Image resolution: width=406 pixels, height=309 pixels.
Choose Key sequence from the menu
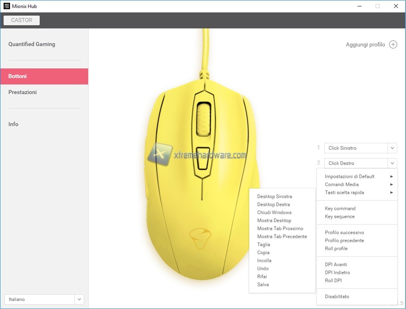click(339, 217)
